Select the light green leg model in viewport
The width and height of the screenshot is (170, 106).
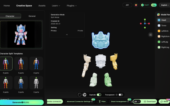pyautogui.click(x=93, y=80)
